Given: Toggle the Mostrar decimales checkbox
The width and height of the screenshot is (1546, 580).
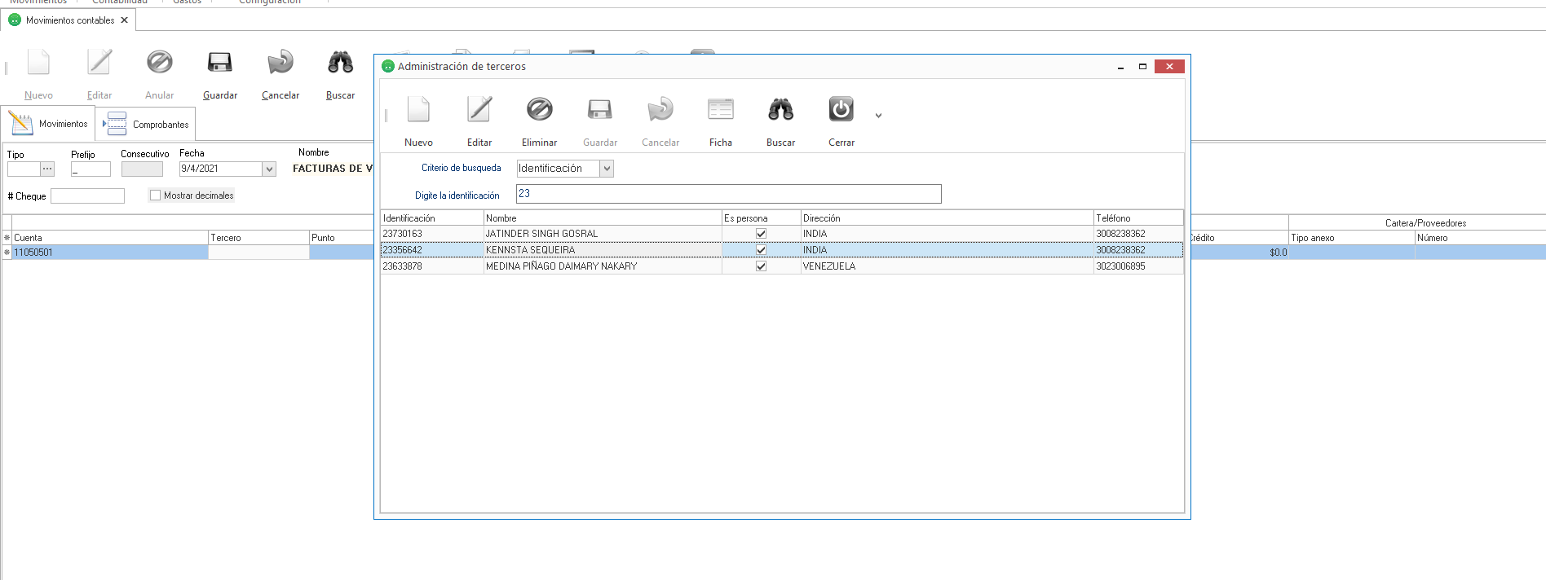Looking at the screenshot, I should pyautogui.click(x=155, y=196).
